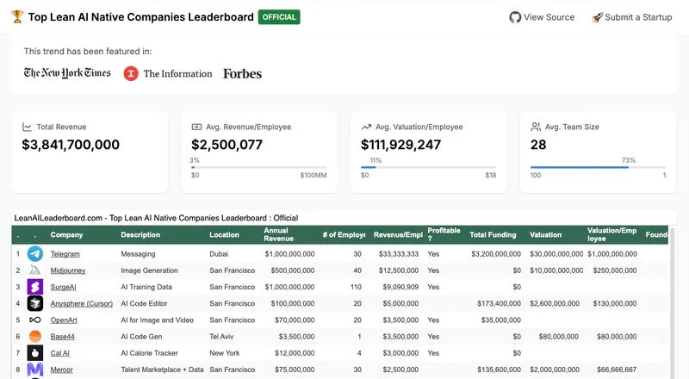Click the trophy icon beside the leaderboard title
The image size is (689, 379).
click(17, 16)
